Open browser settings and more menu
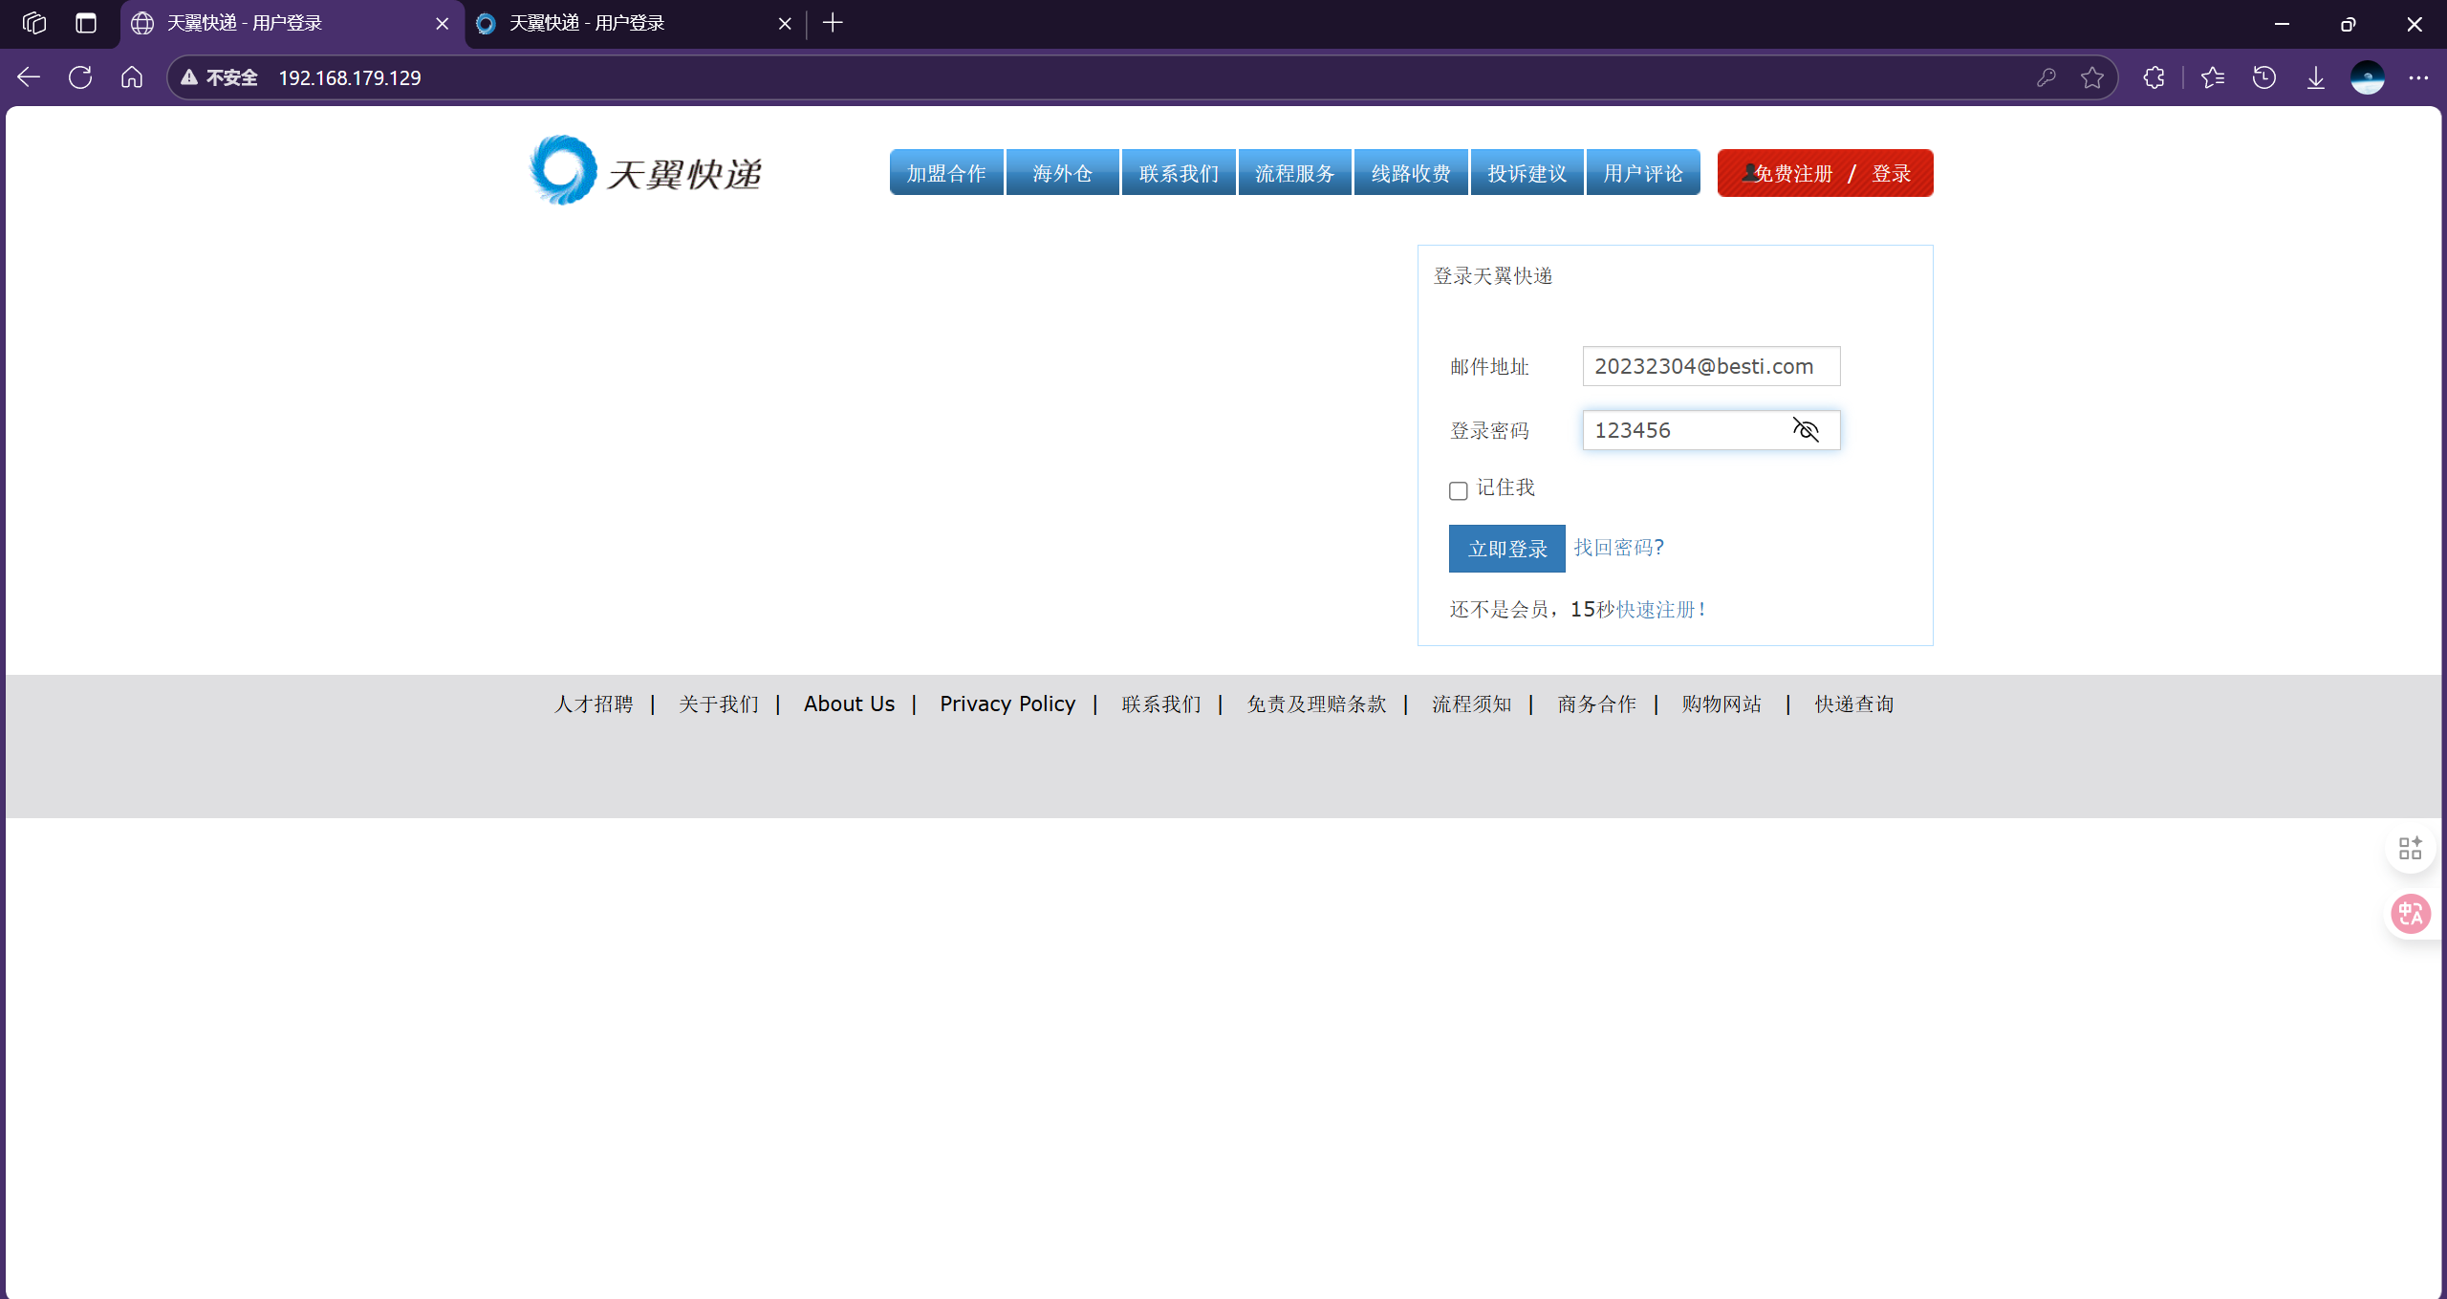Viewport: 2447px width, 1299px height. point(2418,77)
